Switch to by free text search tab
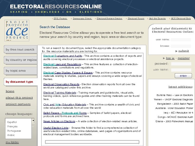Viewport: 195px width, 146px height. [20, 49]
